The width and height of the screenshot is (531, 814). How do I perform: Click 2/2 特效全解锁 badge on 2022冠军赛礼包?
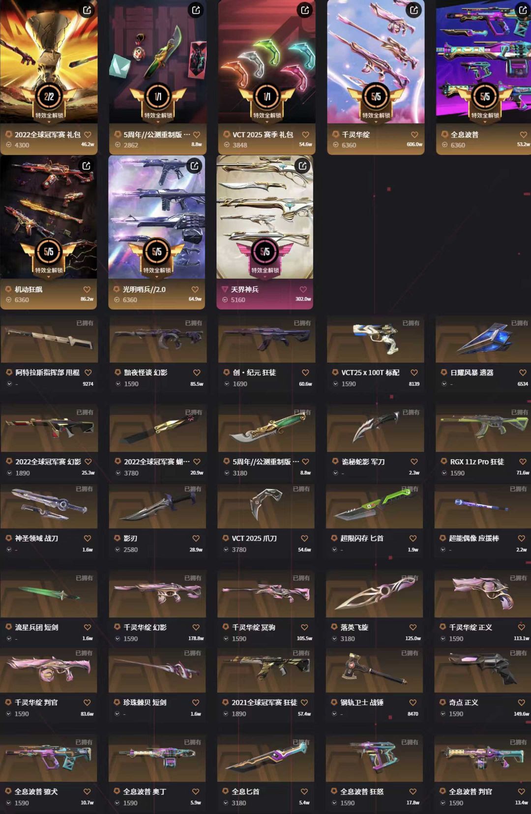pyautogui.click(x=49, y=101)
